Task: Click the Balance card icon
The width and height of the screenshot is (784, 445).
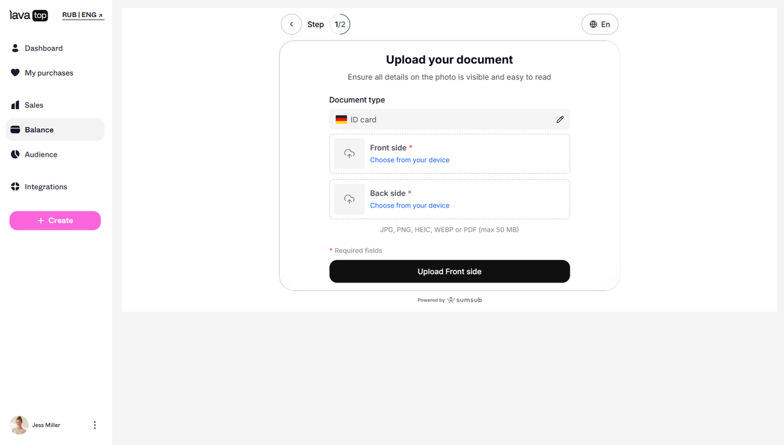Action: click(x=16, y=130)
